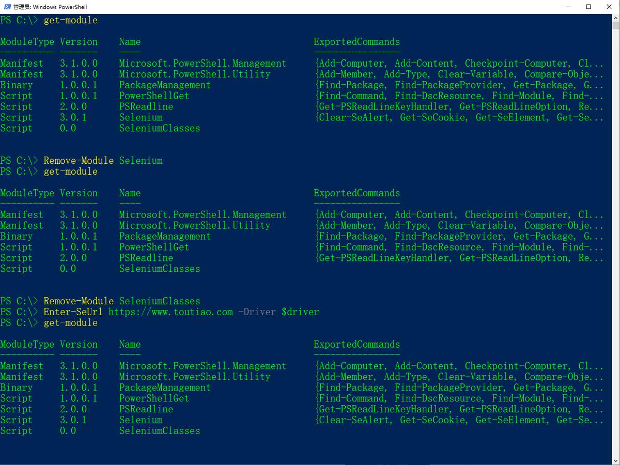Click 'Selenium' name in the first output table
This screenshot has width=620, height=465.
[141, 118]
